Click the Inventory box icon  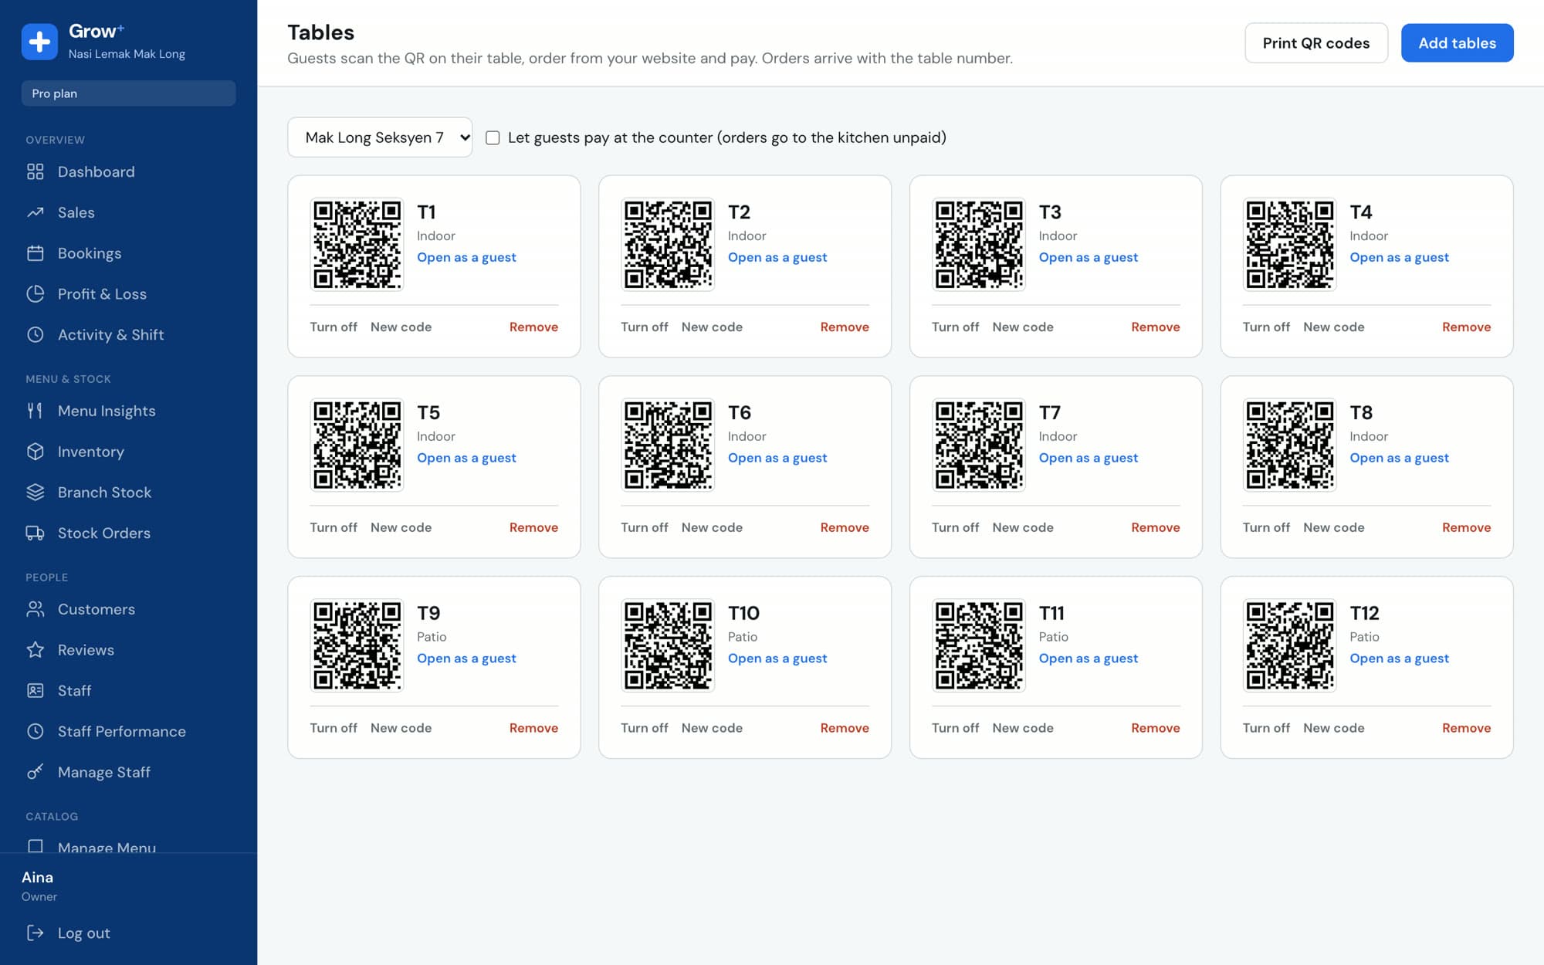pyautogui.click(x=36, y=452)
